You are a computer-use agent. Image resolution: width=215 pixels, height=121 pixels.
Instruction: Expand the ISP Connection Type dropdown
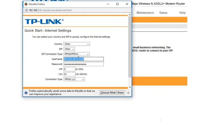(77, 54)
